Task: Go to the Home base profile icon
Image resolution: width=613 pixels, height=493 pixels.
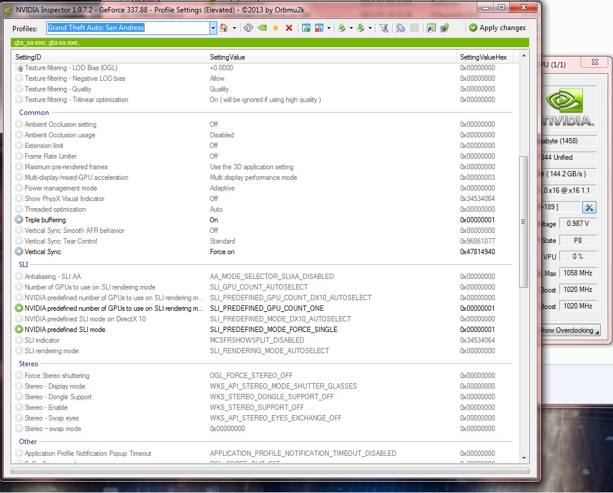Action: [224, 28]
